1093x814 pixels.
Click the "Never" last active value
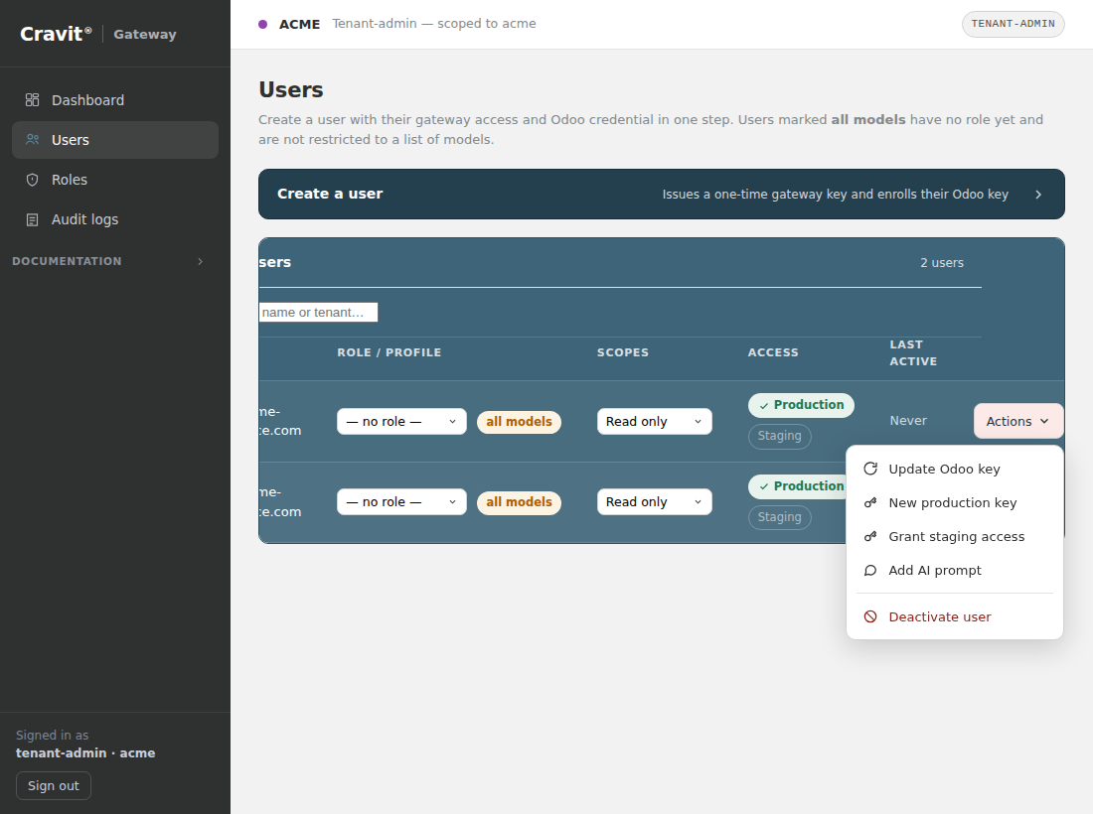click(908, 421)
